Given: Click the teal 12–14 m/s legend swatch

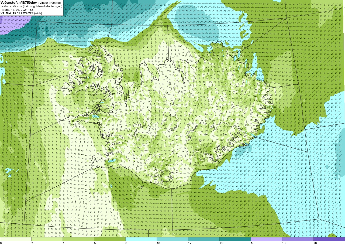Looking at the screenshot, I should (204, 239).
